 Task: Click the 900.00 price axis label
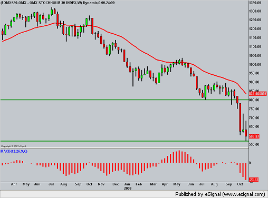pos(254,82)
